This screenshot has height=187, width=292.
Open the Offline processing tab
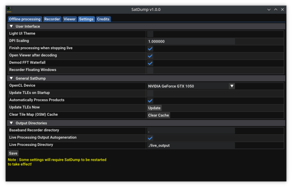(25, 19)
